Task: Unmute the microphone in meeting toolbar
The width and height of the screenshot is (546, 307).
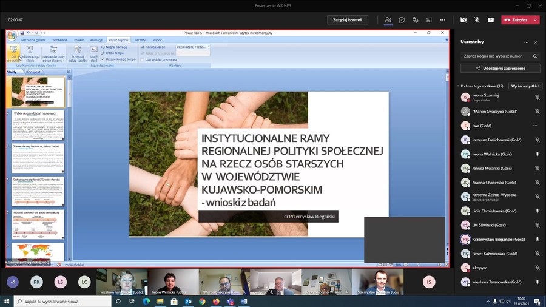Action: 477,20
